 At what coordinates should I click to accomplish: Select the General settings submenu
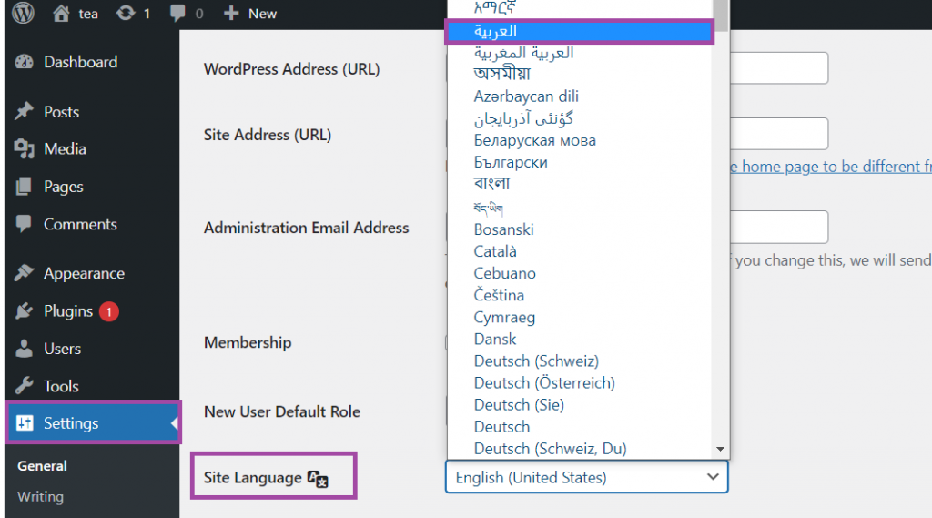point(42,466)
